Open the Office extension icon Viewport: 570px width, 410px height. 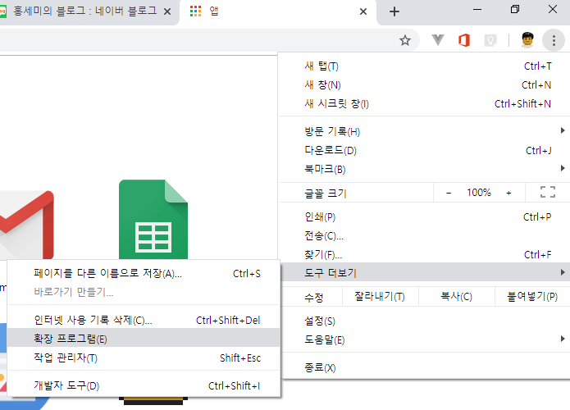pos(464,40)
